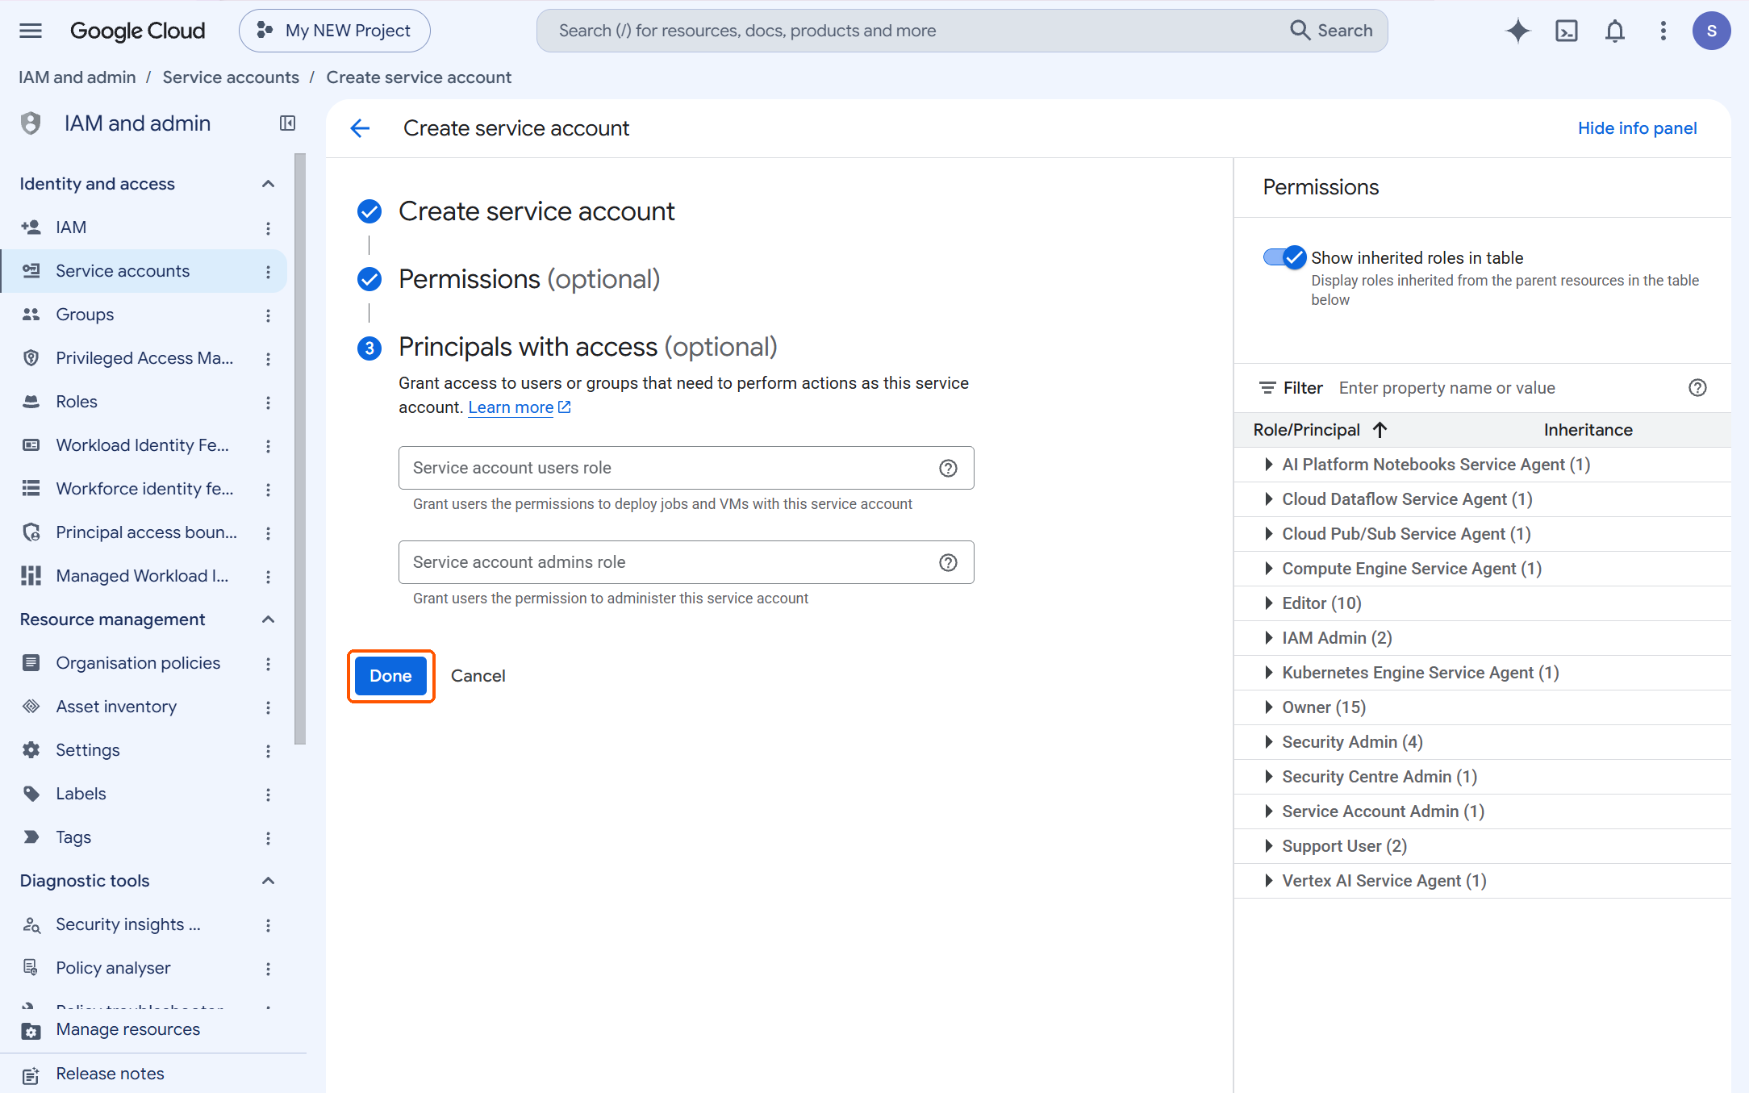Open Privileged Access Manager in the sidebar
The image size is (1749, 1093).
[144, 358]
